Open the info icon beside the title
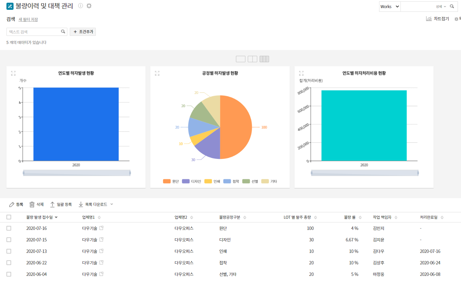 [x=81, y=5]
